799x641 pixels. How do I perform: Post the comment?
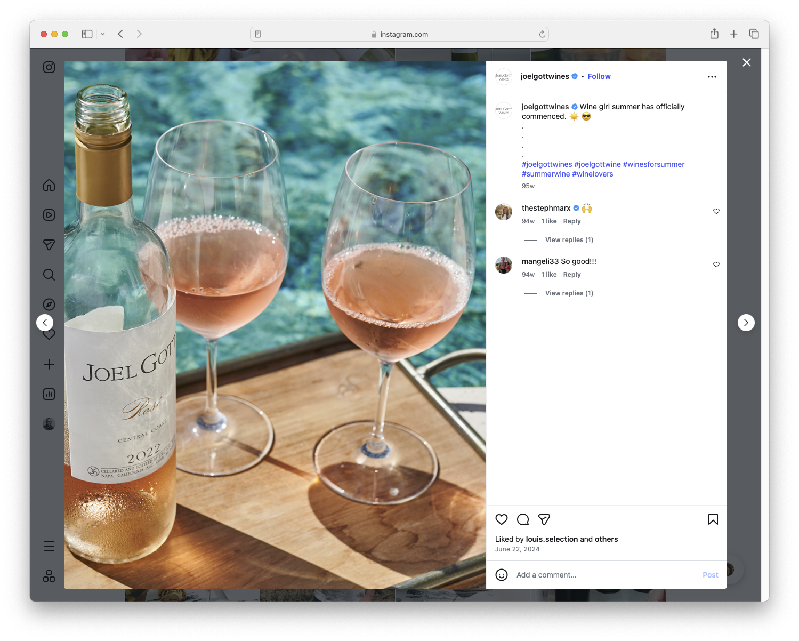click(x=710, y=575)
